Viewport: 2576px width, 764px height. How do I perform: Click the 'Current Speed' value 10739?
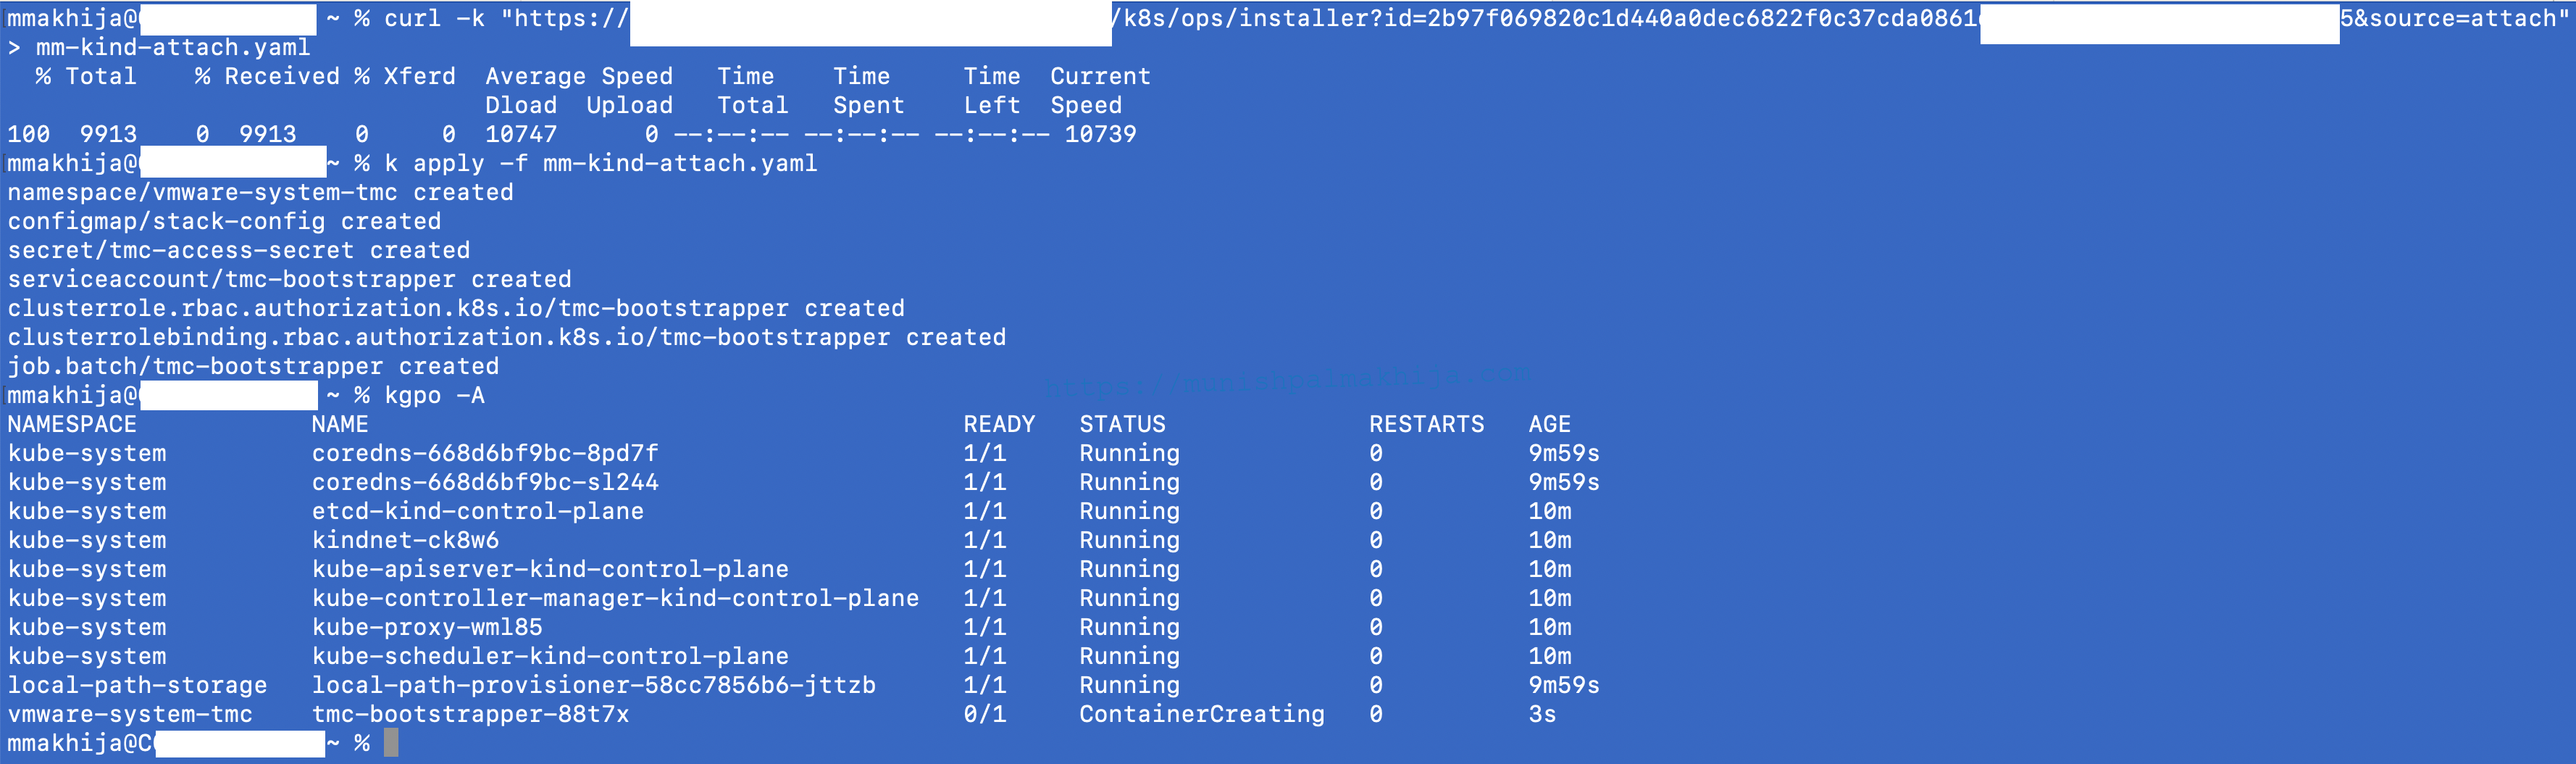(x=1100, y=135)
